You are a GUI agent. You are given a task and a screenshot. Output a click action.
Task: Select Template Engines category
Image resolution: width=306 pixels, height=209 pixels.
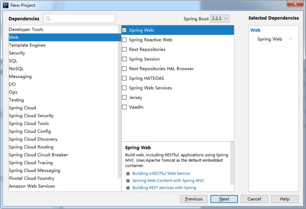[x=63, y=45]
